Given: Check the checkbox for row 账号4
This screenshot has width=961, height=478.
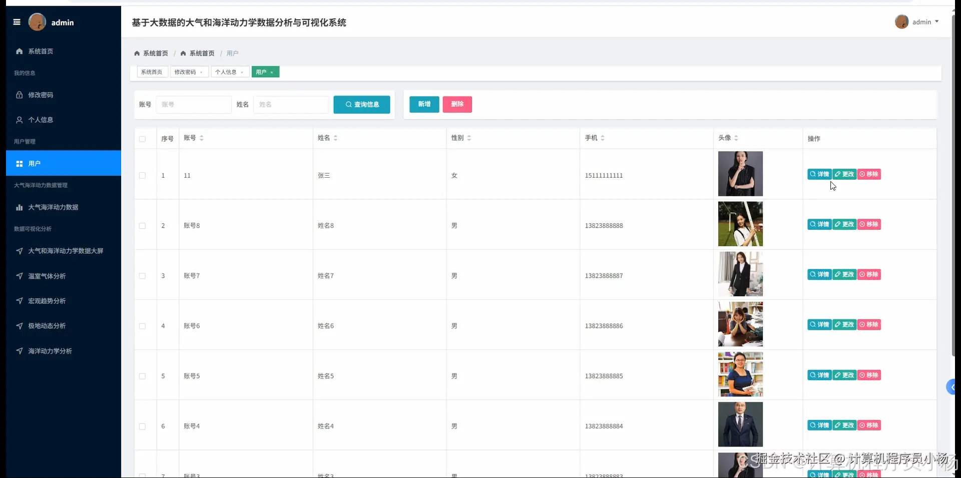Looking at the screenshot, I should [143, 426].
